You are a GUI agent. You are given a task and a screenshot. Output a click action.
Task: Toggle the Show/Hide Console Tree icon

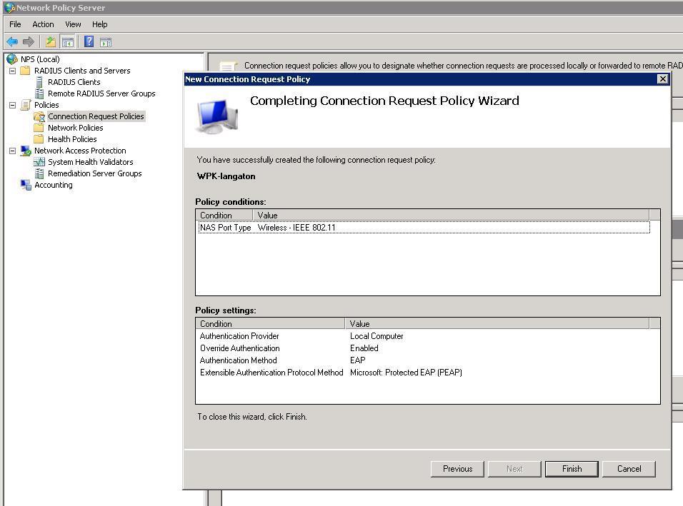68,42
